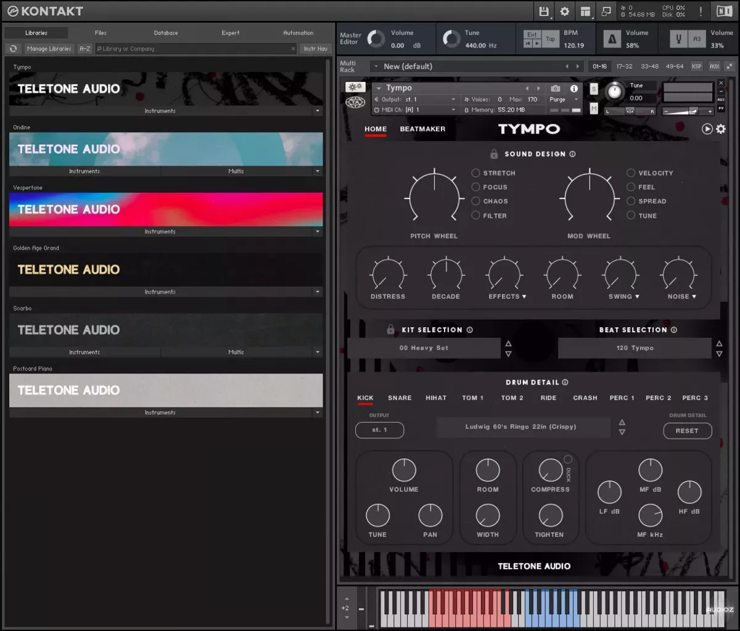Click the A-Z sort button
Image resolution: width=740 pixels, height=631 pixels.
pos(84,49)
